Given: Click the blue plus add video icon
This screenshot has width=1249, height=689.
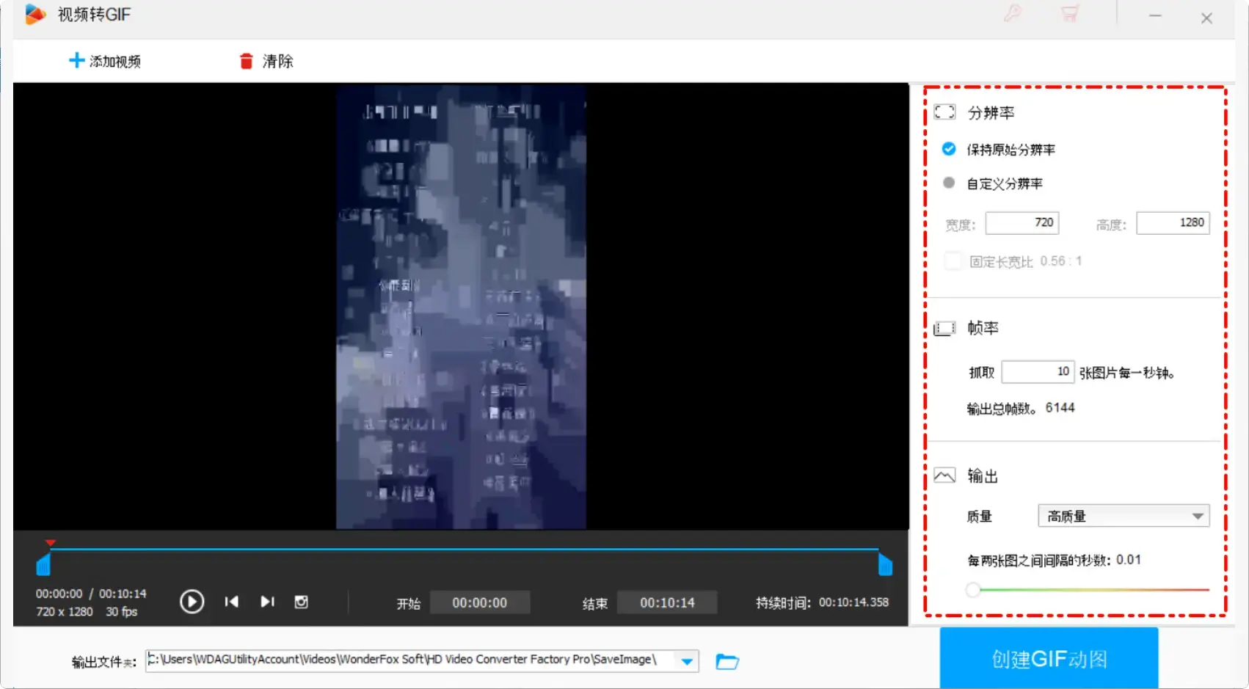Looking at the screenshot, I should [x=76, y=60].
